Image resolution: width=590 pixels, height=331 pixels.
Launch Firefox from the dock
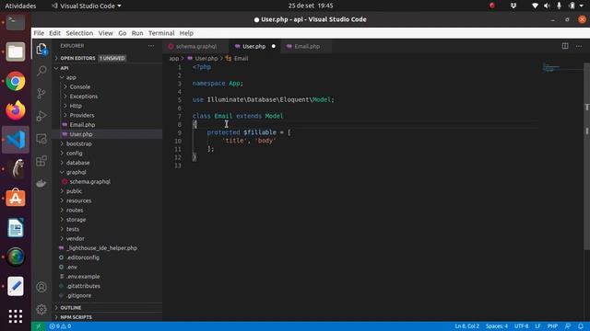tap(16, 110)
